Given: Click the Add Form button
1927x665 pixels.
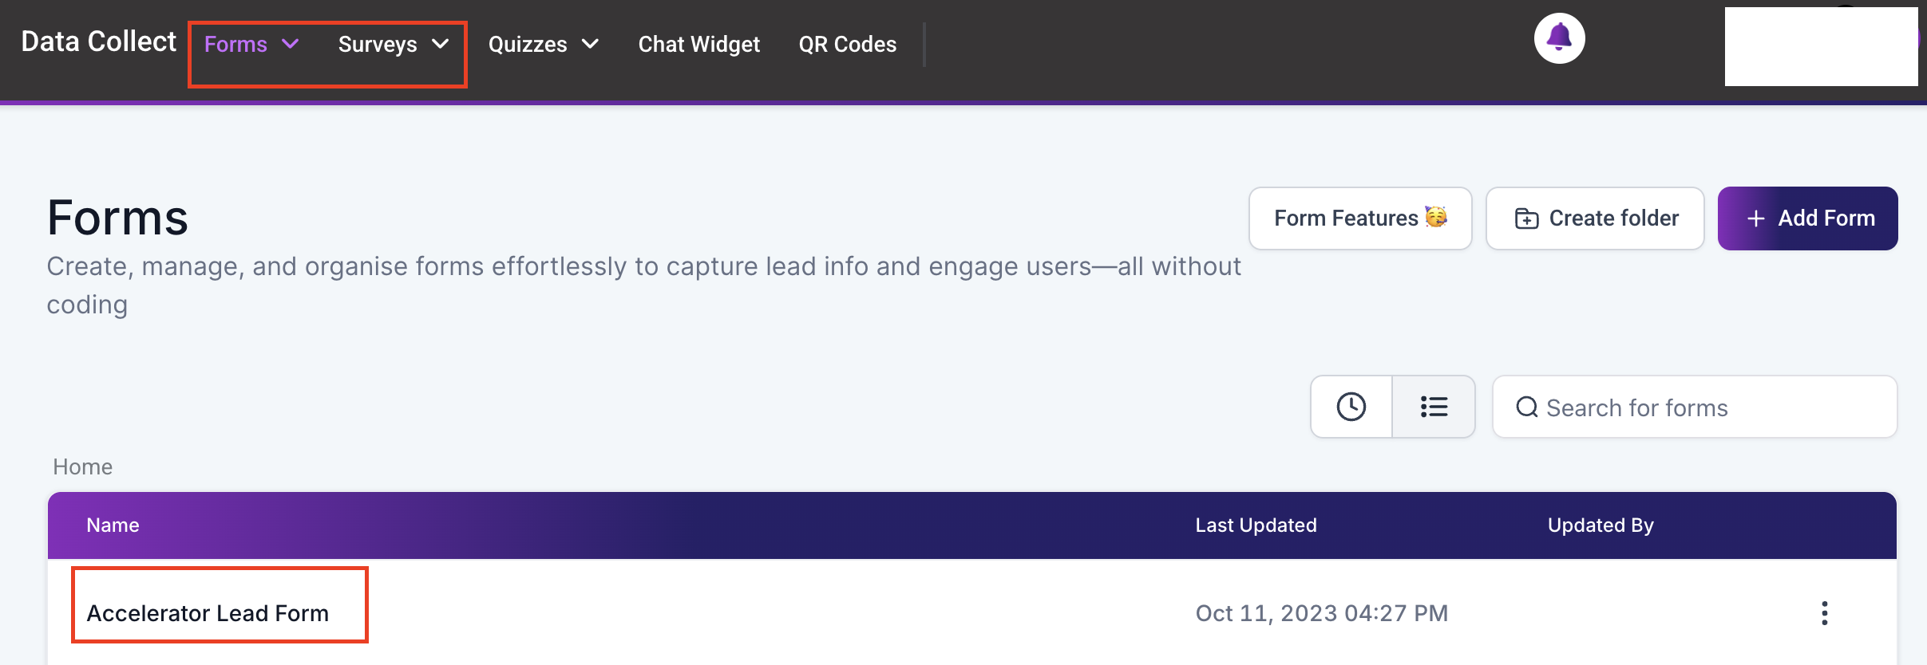Looking at the screenshot, I should tap(1807, 218).
